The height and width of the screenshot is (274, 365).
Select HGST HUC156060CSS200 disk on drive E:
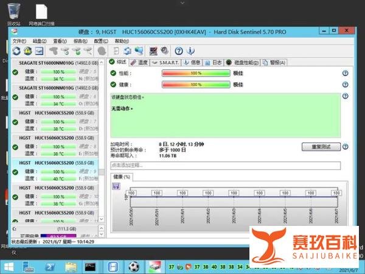[55, 146]
